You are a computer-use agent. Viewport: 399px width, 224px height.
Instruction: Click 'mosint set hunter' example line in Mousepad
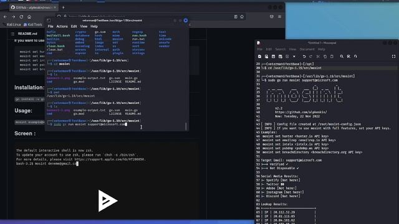[296, 136]
